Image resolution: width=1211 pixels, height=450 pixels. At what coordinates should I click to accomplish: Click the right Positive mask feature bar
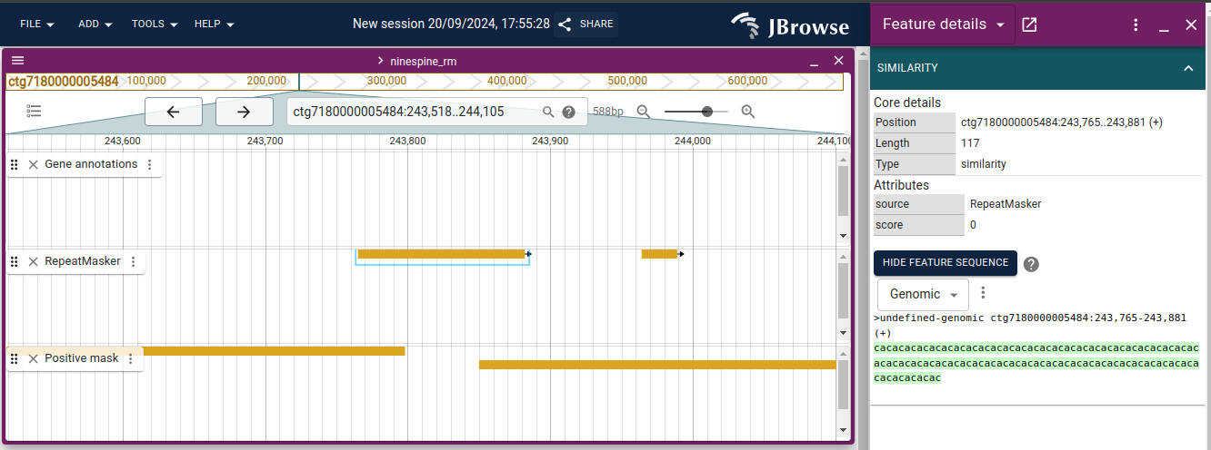[x=657, y=365]
